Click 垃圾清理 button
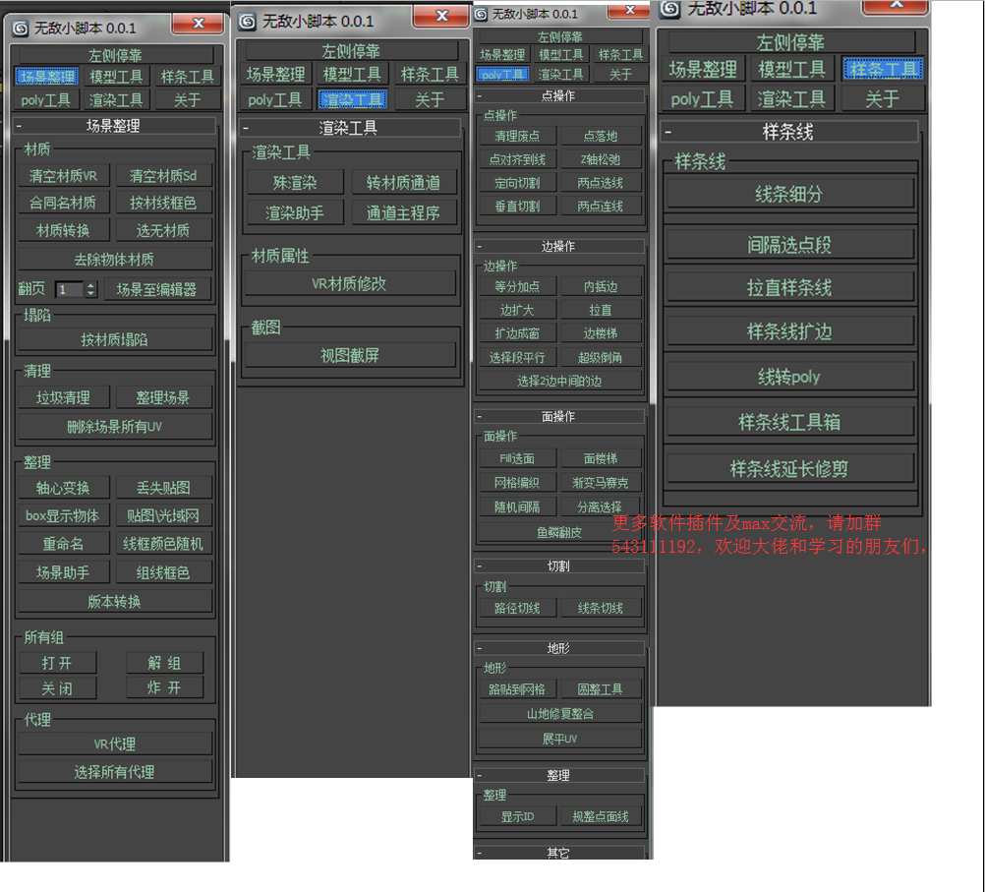Viewport: 985px width, 892px height. [63, 397]
